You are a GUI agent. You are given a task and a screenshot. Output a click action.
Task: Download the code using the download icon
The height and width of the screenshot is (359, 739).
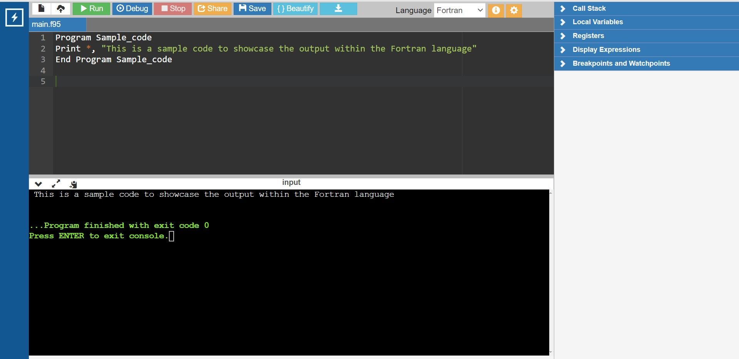pyautogui.click(x=338, y=8)
